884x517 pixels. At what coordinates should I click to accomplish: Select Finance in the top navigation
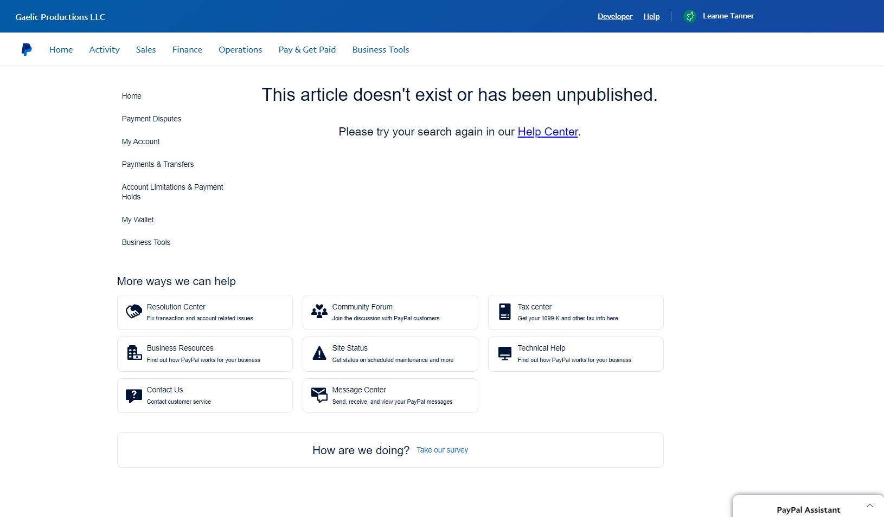point(187,49)
